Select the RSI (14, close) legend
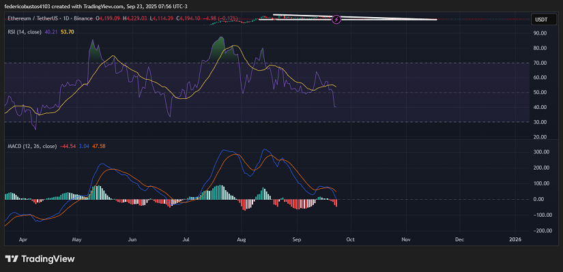 click(25, 32)
